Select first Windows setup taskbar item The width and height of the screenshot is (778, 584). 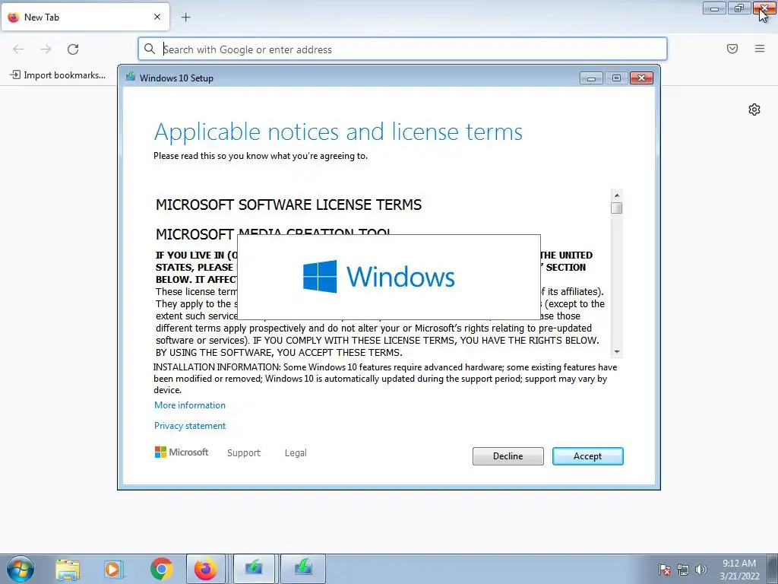pos(254,569)
